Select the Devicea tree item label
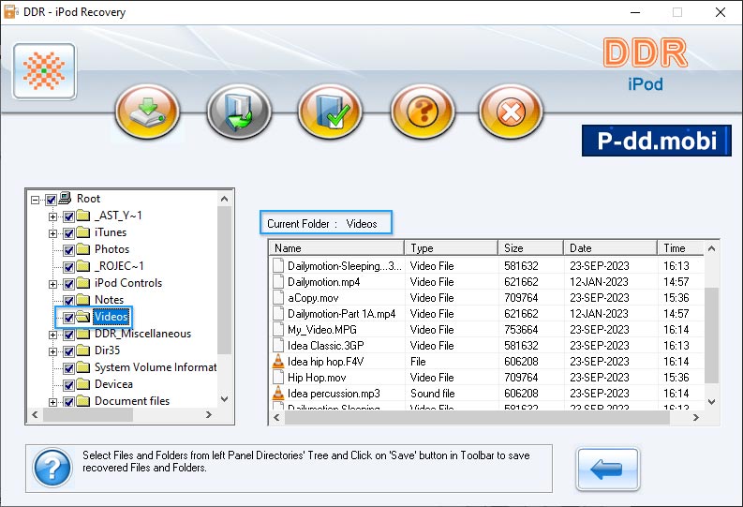 coord(113,384)
